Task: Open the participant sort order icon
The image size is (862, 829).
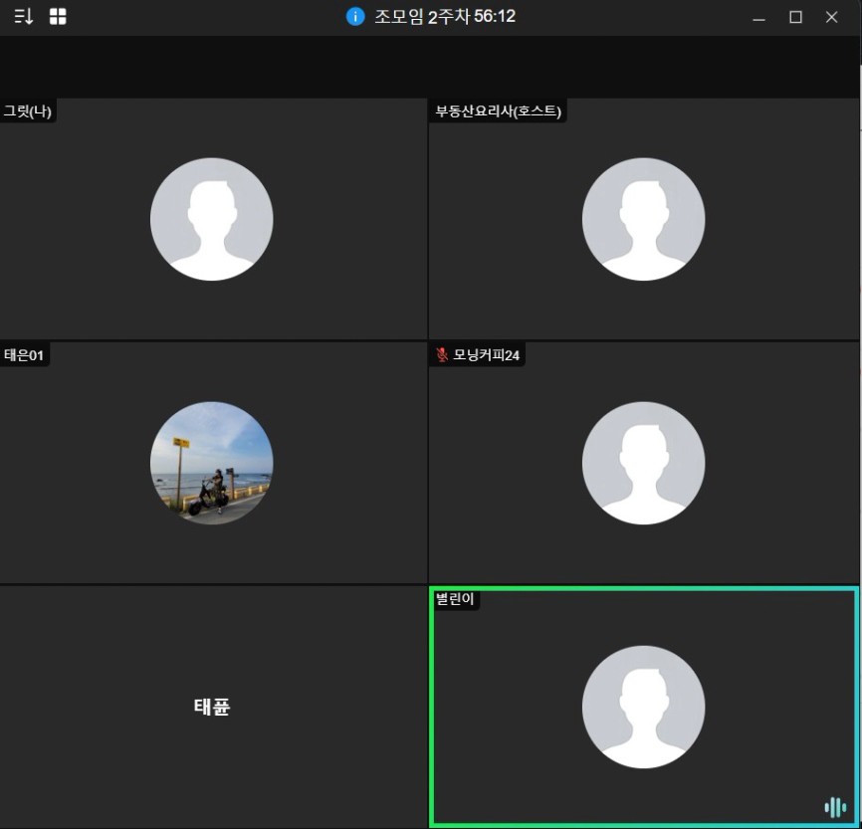Action: click(x=23, y=17)
